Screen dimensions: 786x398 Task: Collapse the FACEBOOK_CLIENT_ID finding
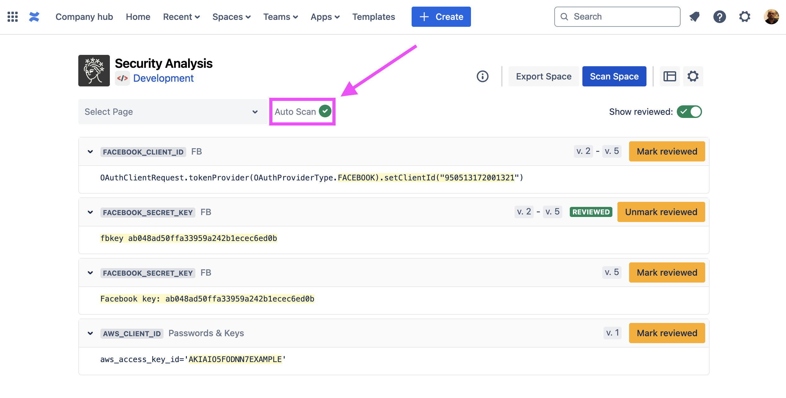pos(90,152)
